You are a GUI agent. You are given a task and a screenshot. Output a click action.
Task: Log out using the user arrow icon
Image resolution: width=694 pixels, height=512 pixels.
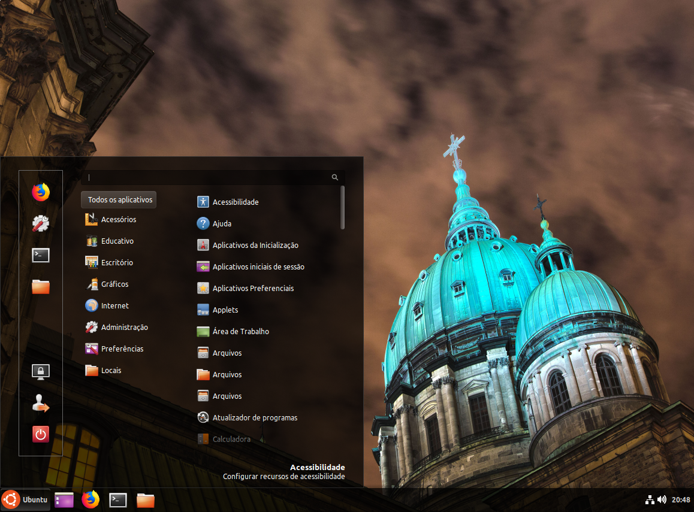point(41,403)
